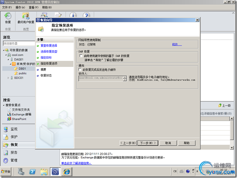The image size is (237, 178).
Task: Click the right pane scrollbar up arrow
Action: (232, 119)
